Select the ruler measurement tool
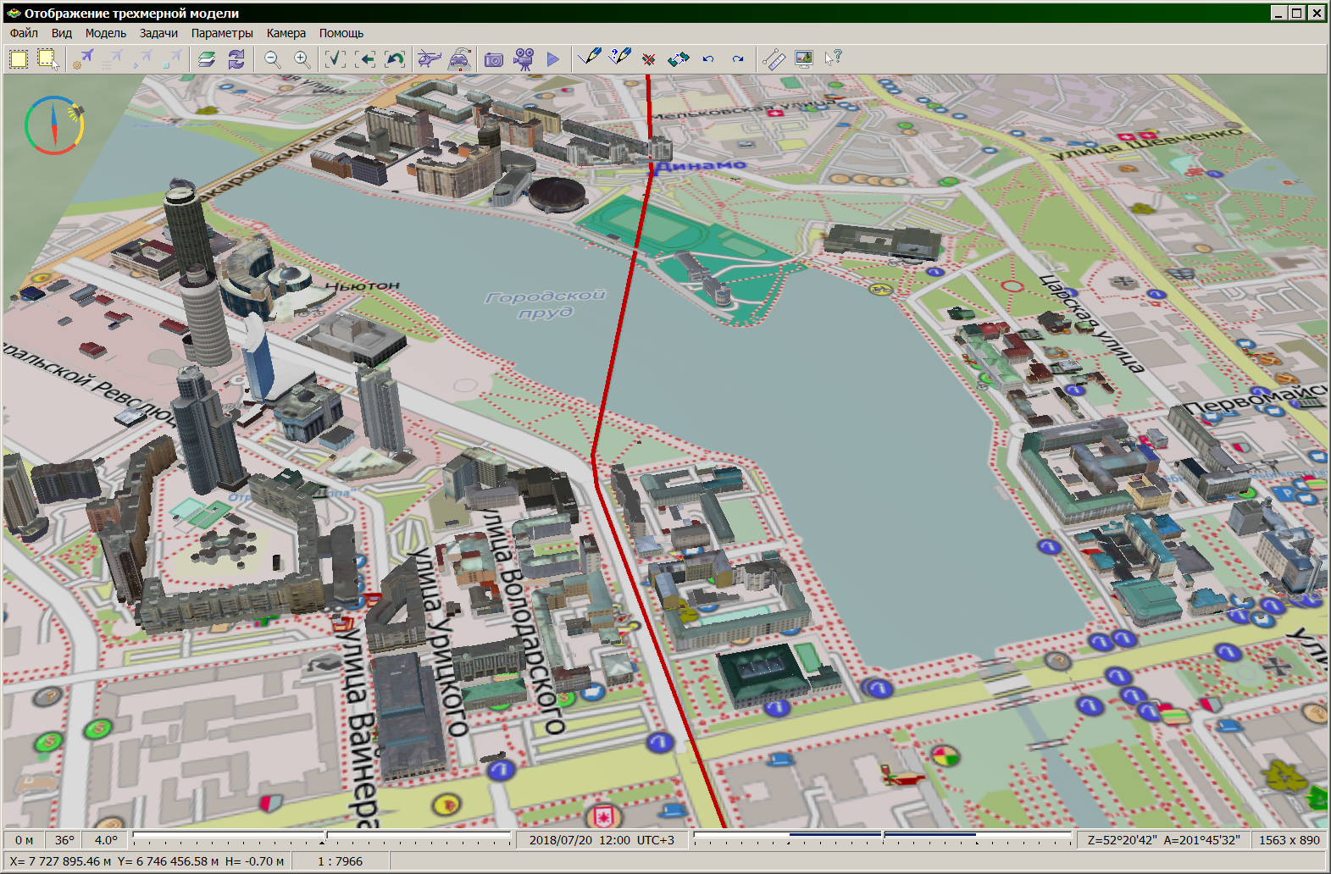1331x874 pixels. 774,58
